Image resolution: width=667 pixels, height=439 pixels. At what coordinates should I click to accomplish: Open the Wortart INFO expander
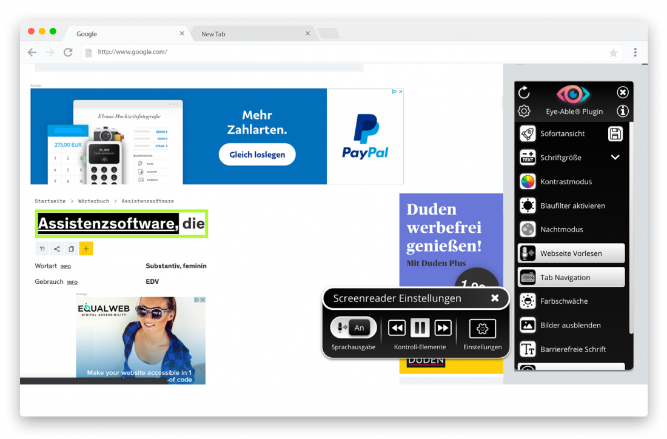[x=65, y=266]
